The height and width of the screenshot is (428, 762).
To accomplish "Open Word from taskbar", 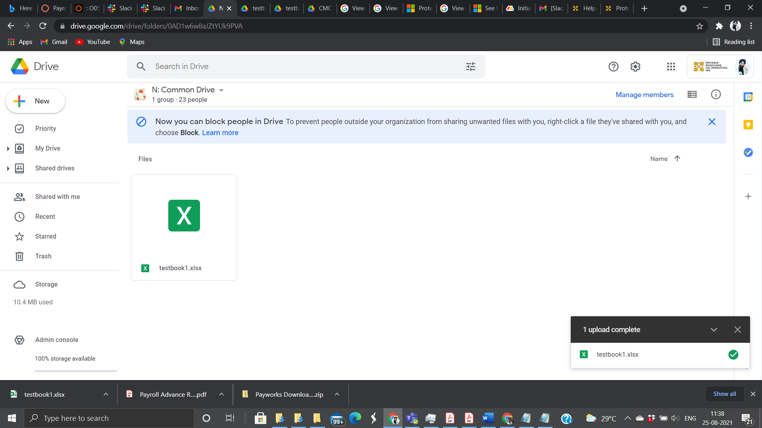I will click(488, 418).
